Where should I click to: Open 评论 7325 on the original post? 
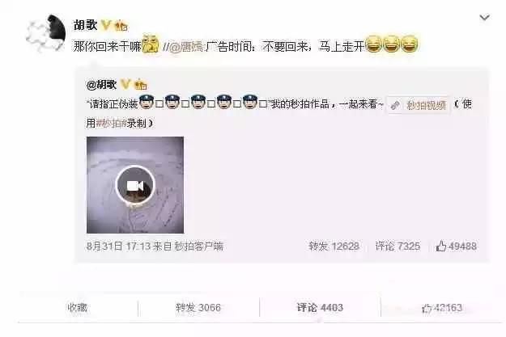point(398,246)
